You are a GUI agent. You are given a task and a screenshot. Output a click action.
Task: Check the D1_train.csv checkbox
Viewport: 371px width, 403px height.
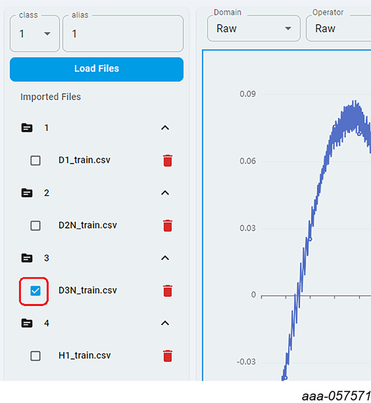pos(35,161)
